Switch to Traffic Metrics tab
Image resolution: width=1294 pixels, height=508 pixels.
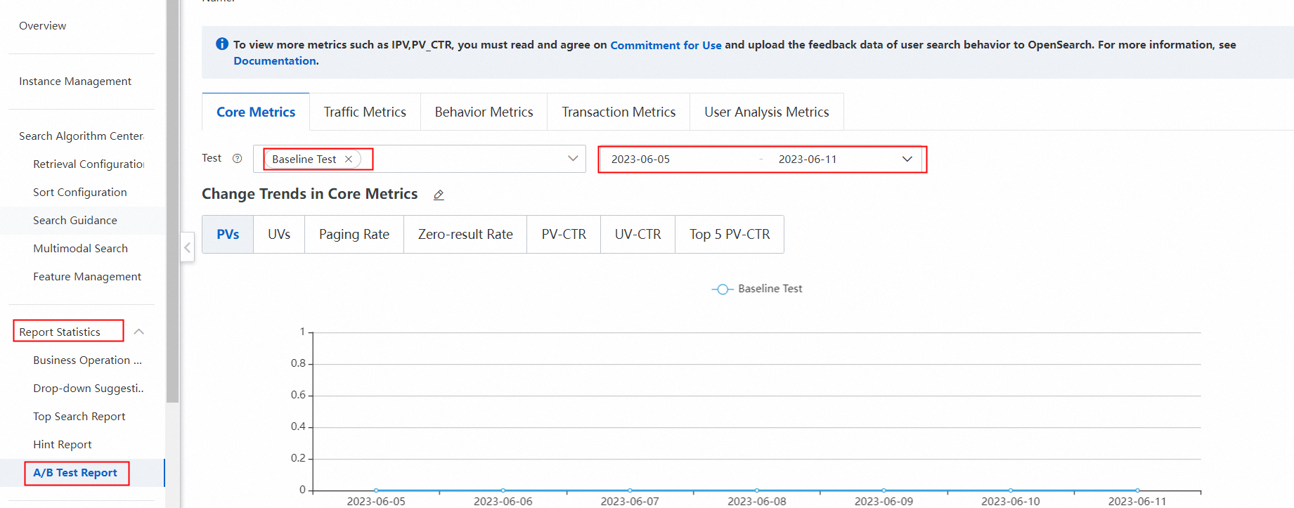[x=365, y=112]
